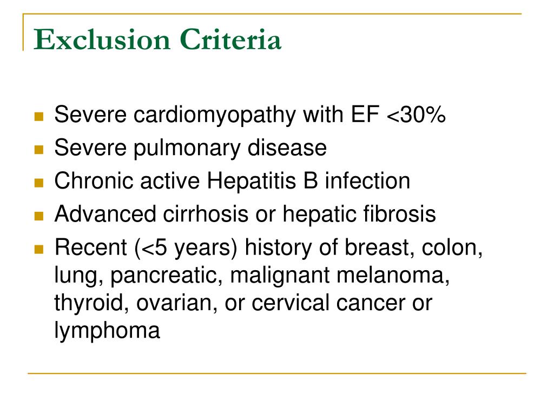Select the word Exclusion in the heading
Viewport: 554px width, 415px height.
[x=102, y=39]
